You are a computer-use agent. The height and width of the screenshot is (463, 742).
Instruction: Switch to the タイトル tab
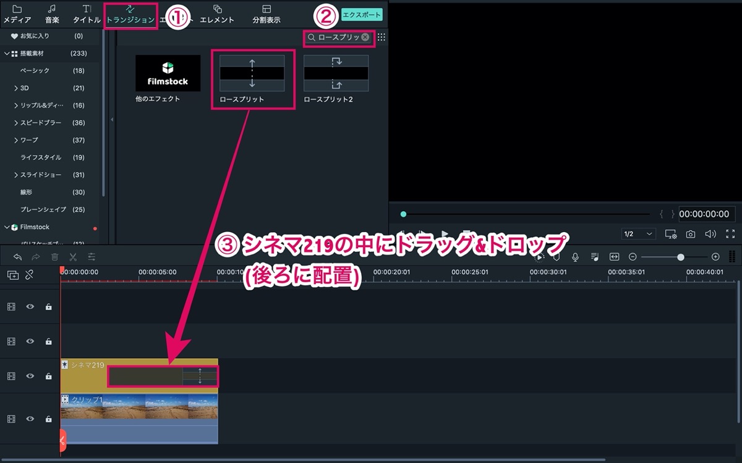pyautogui.click(x=87, y=14)
